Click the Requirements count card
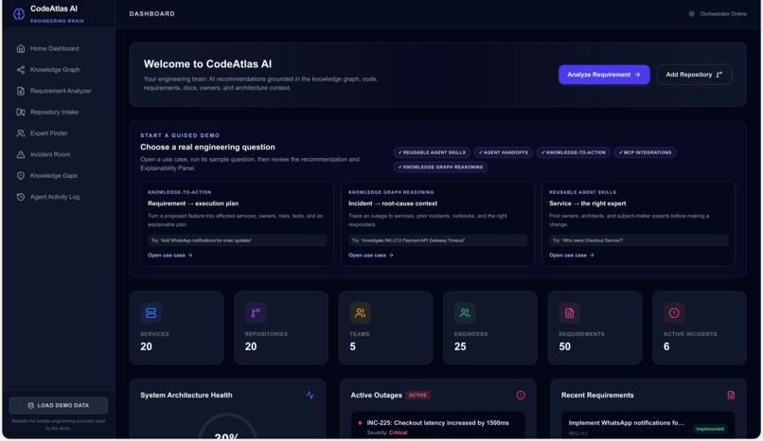Screen dimensions: 763x441 pyautogui.click(x=594, y=327)
